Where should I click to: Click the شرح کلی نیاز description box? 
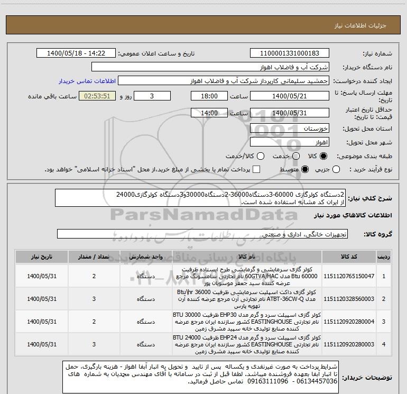(200, 198)
